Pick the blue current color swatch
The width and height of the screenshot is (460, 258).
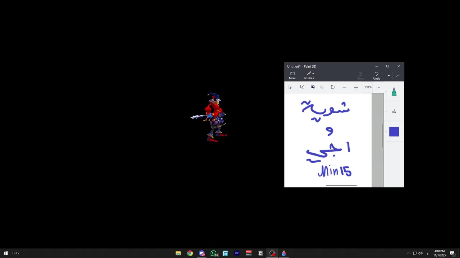point(394,132)
